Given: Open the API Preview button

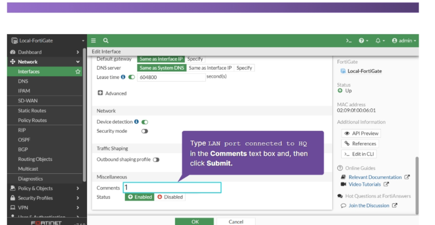Looking at the screenshot, I should pos(361,133).
